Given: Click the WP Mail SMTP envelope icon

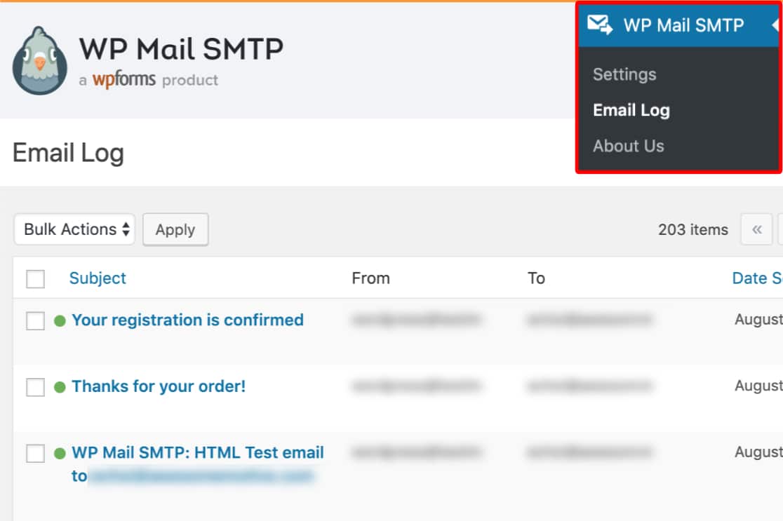Looking at the screenshot, I should (x=598, y=23).
